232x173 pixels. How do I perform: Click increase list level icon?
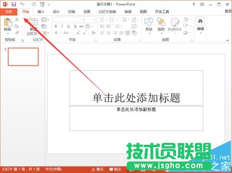click(109, 26)
